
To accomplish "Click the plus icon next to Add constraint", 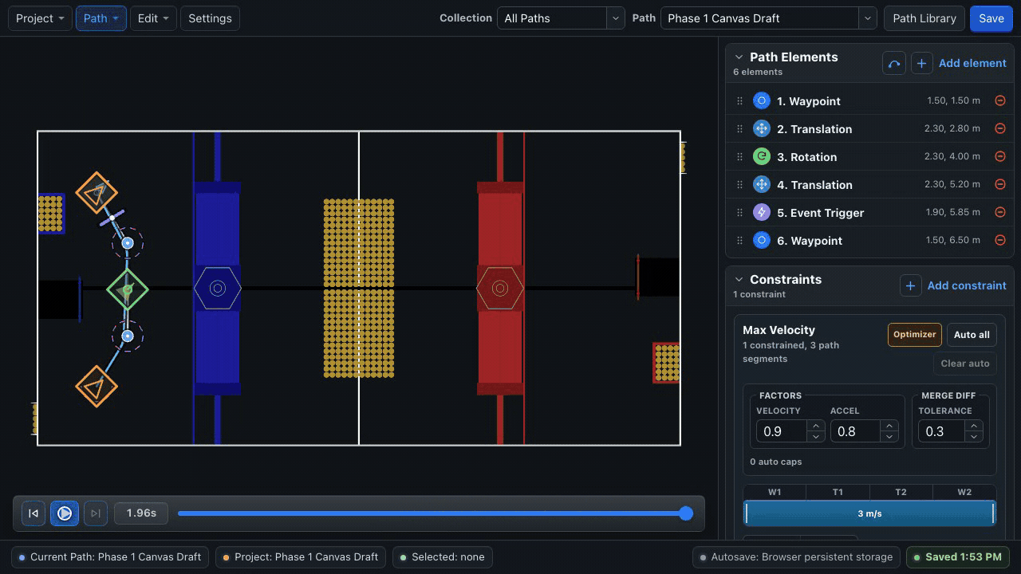I will [x=910, y=285].
